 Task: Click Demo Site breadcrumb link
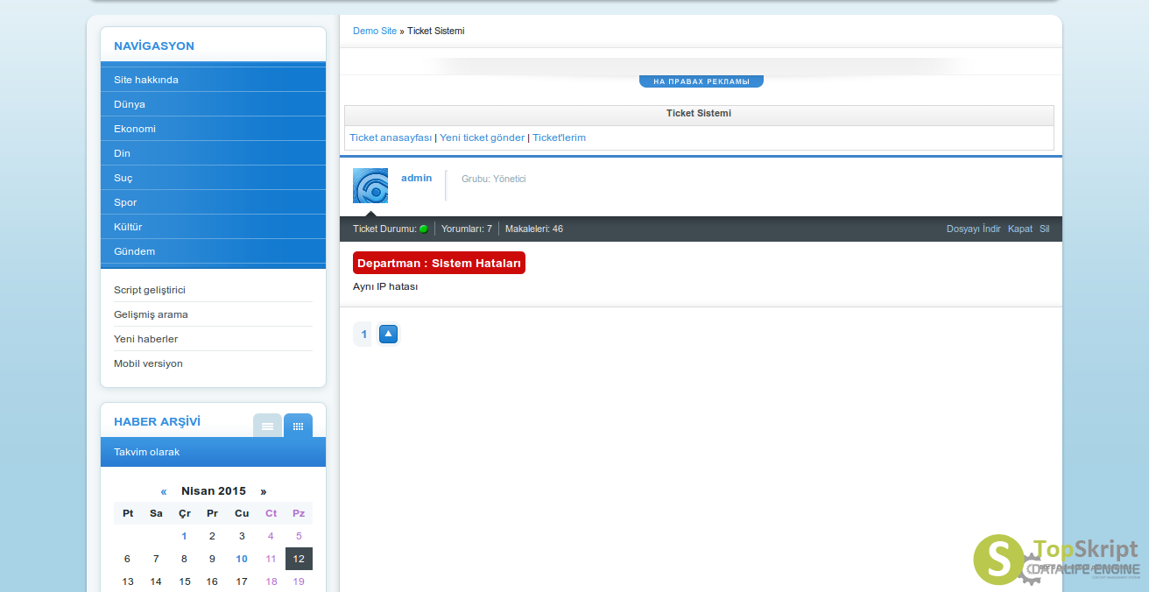[375, 31]
